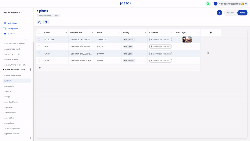Open the search magnifier icon
250x141 pixels.
coord(40,22)
